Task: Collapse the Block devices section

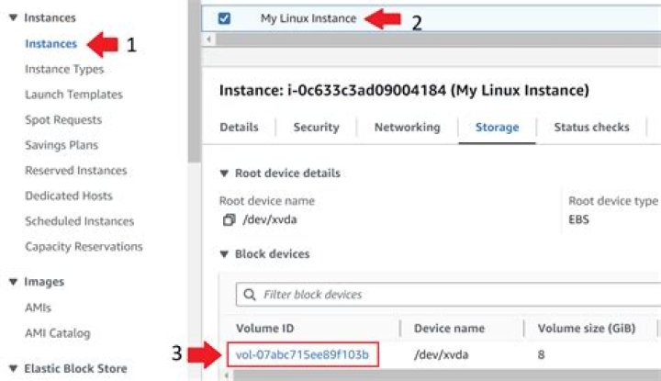Action: (224, 254)
